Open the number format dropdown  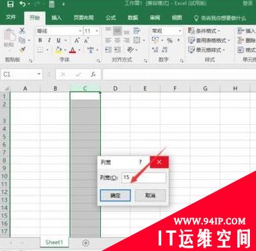pos(180,31)
